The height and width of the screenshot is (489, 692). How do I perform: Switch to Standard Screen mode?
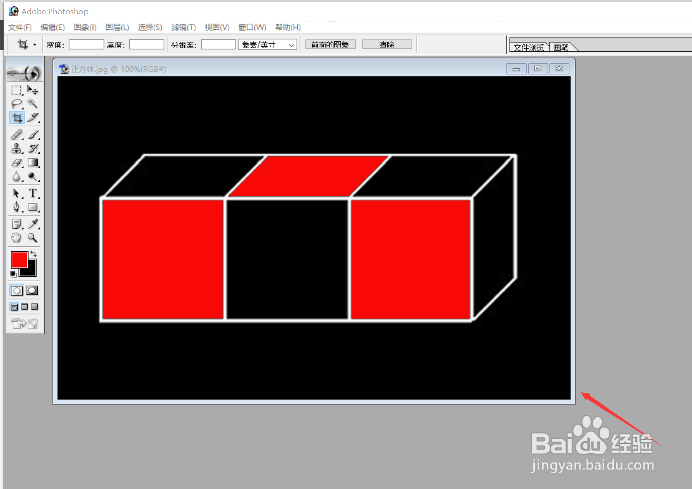15,307
